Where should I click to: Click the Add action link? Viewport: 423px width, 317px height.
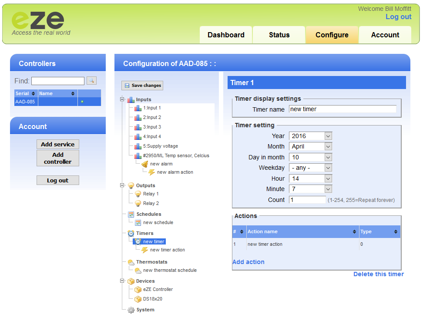(x=248, y=262)
